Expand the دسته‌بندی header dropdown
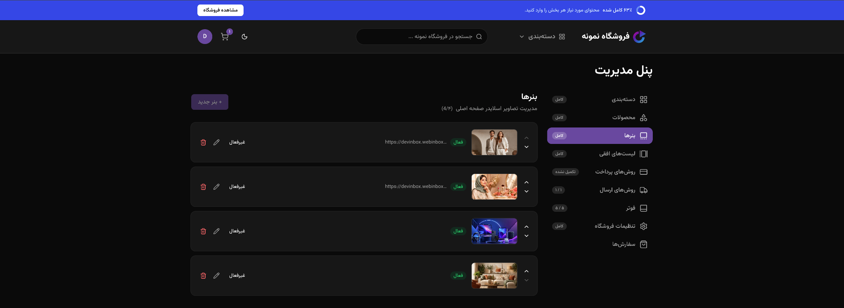This screenshot has width=844, height=308. 542,37
